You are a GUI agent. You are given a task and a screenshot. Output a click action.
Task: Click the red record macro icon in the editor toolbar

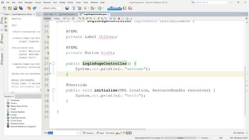[x=119, y=19]
